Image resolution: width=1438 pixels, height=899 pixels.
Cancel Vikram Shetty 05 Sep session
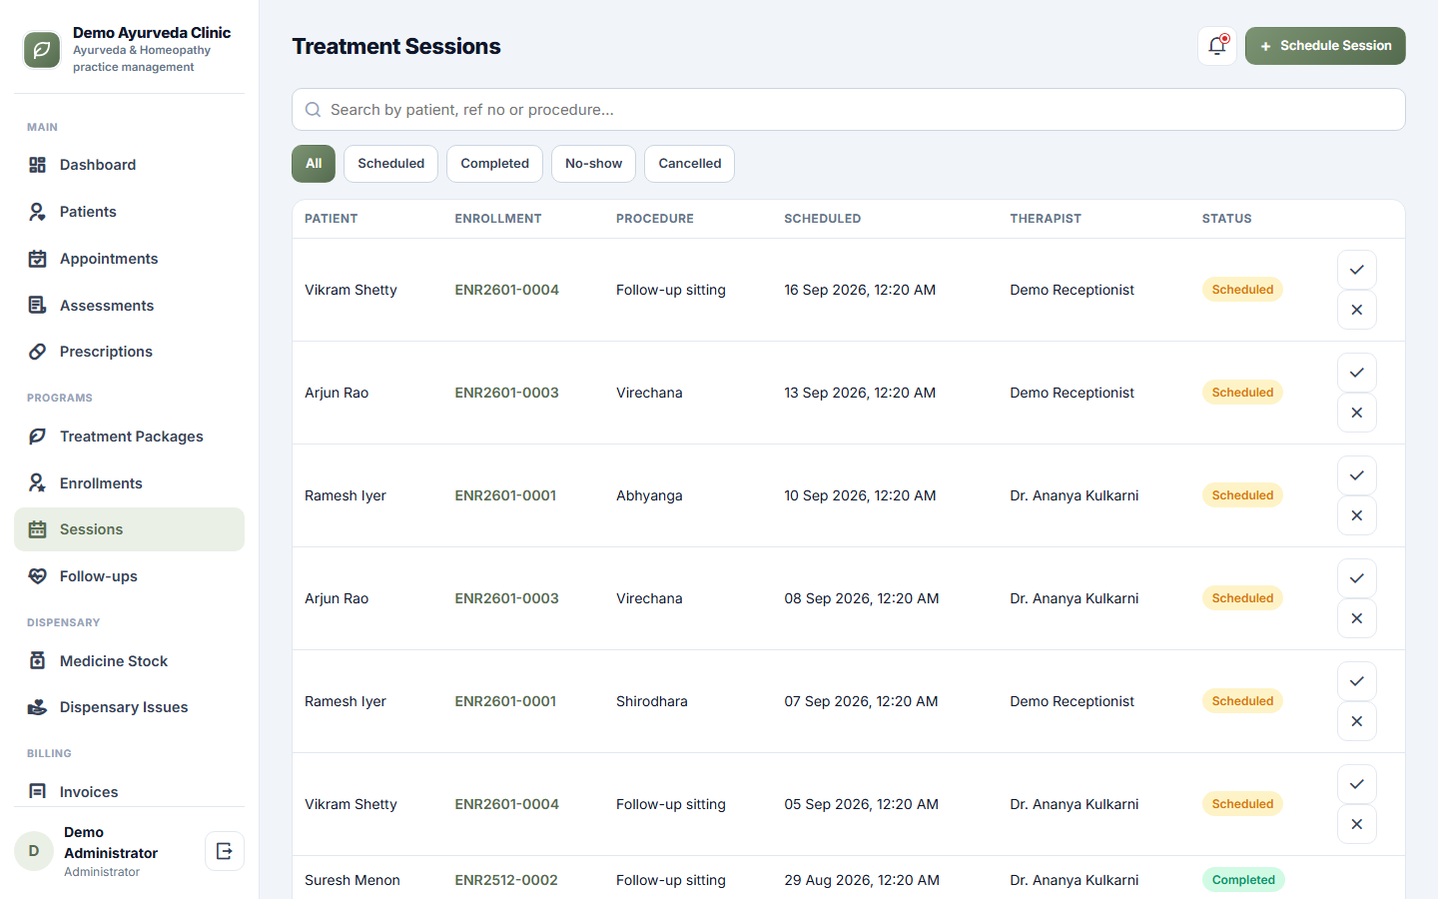[1357, 824]
